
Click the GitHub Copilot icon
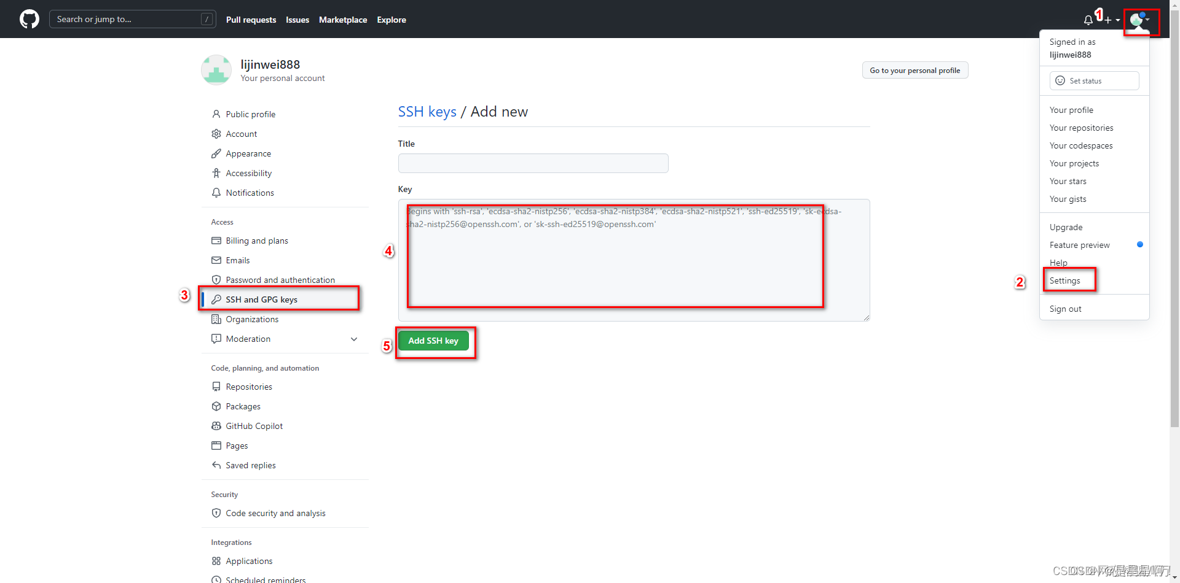(216, 426)
